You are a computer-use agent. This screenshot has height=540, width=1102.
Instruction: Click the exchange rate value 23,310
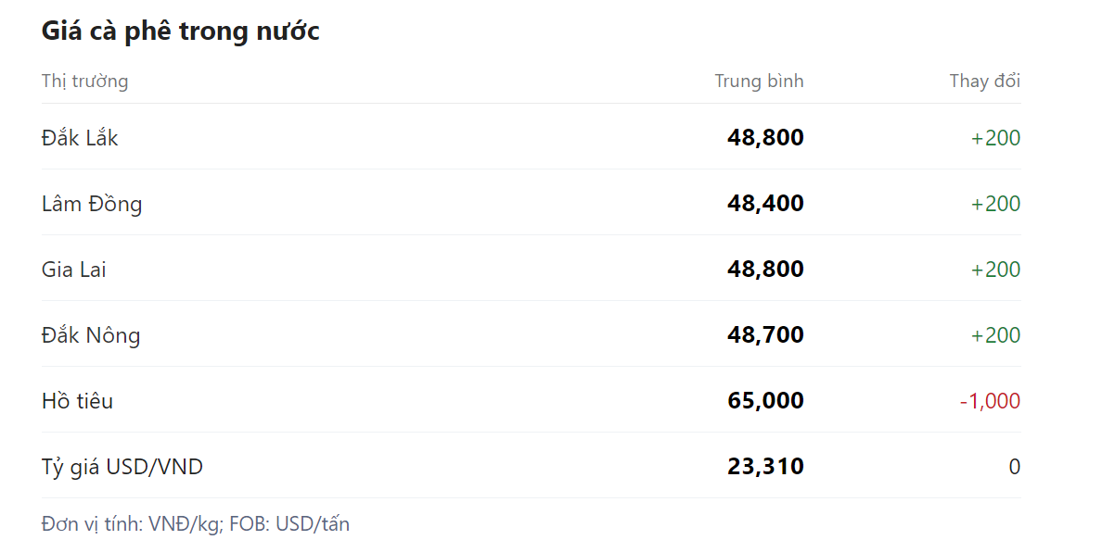tap(765, 467)
